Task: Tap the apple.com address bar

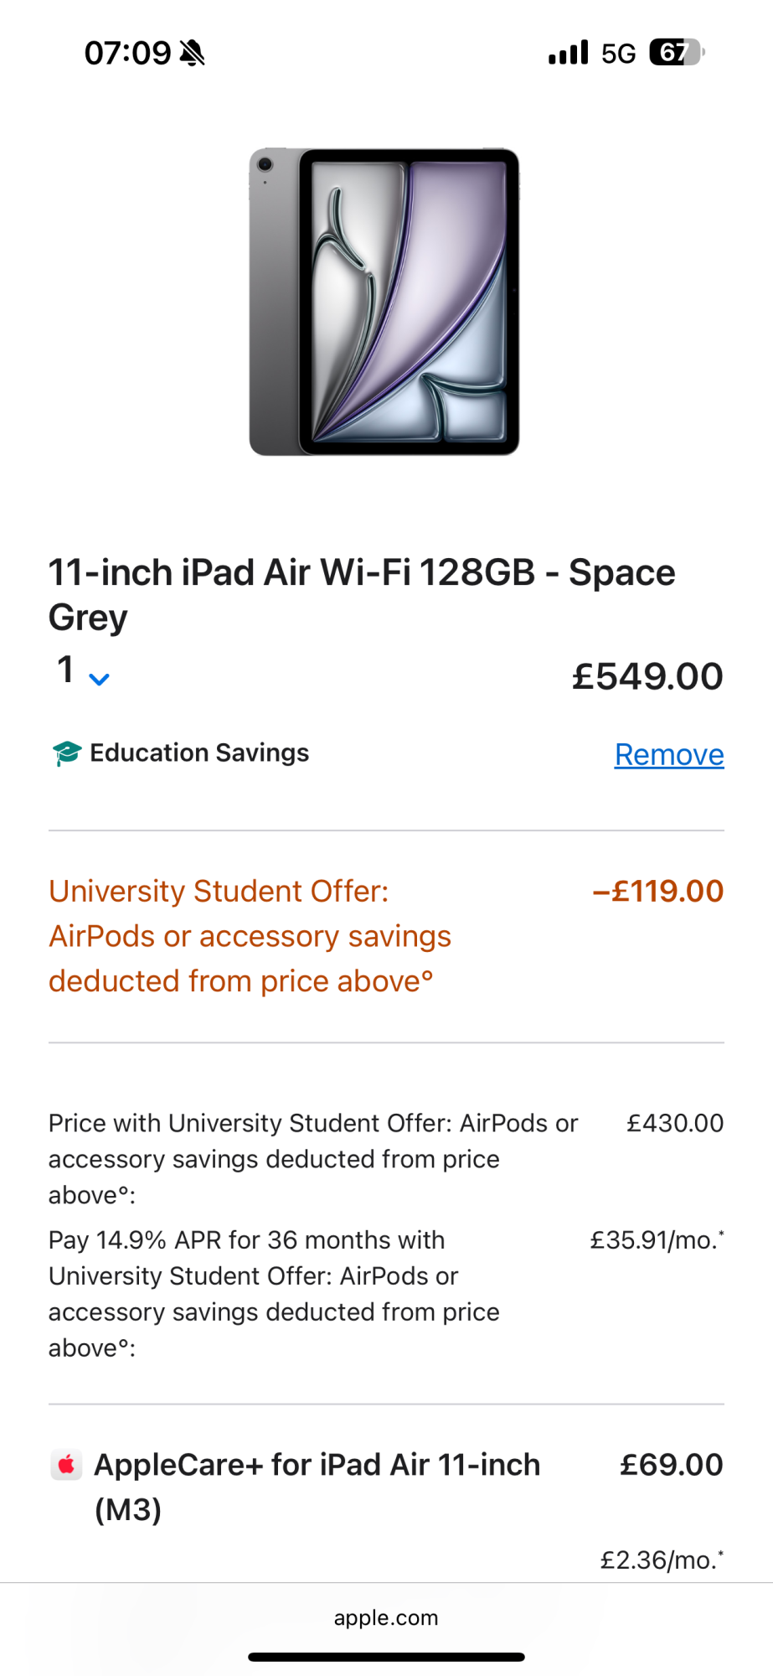Action: 386,1617
